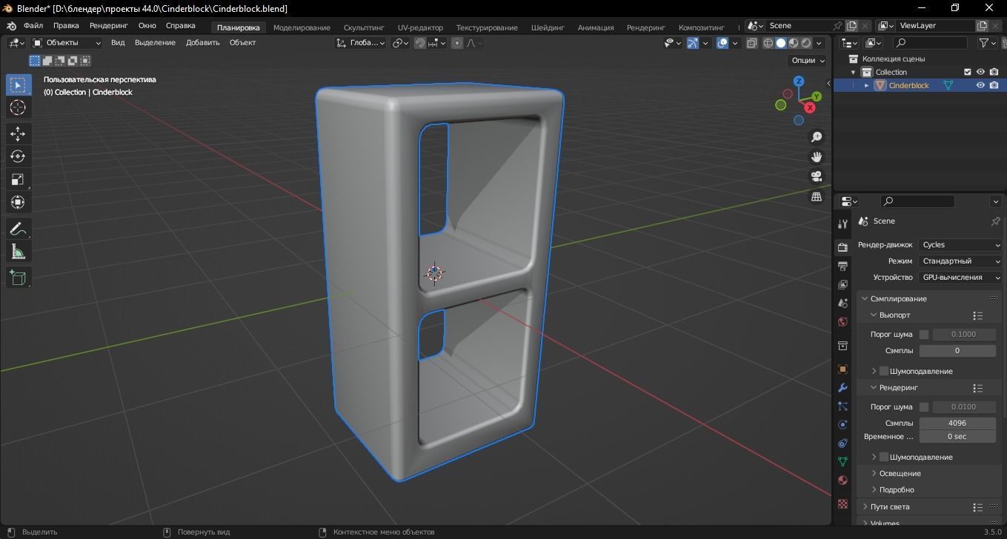Hide the Collection in viewport (eye)
Viewport: 1007px width, 539px height.
pos(980,72)
